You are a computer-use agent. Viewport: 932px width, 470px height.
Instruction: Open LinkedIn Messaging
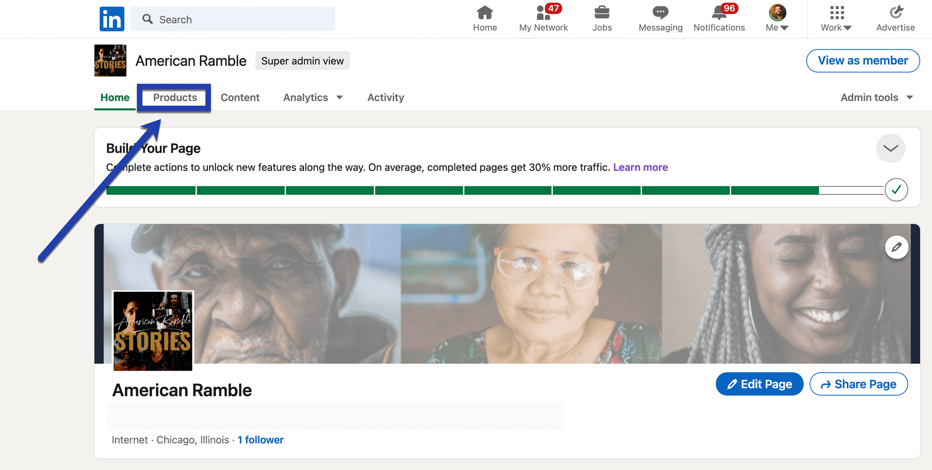click(660, 19)
